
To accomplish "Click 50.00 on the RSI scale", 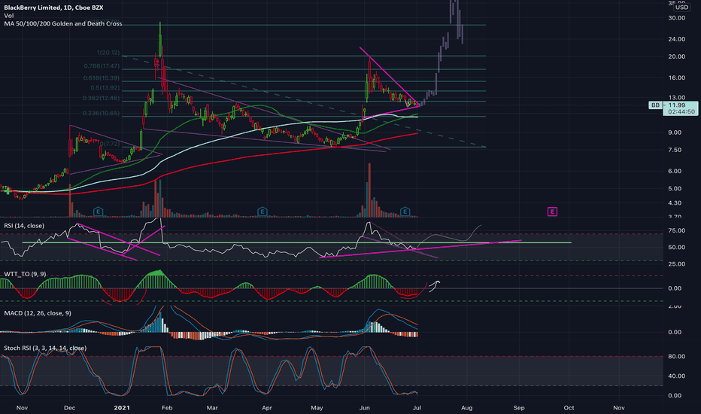I will point(676,247).
